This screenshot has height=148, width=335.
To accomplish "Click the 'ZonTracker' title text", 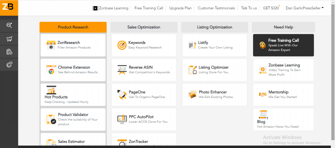I will click(x=138, y=141).
